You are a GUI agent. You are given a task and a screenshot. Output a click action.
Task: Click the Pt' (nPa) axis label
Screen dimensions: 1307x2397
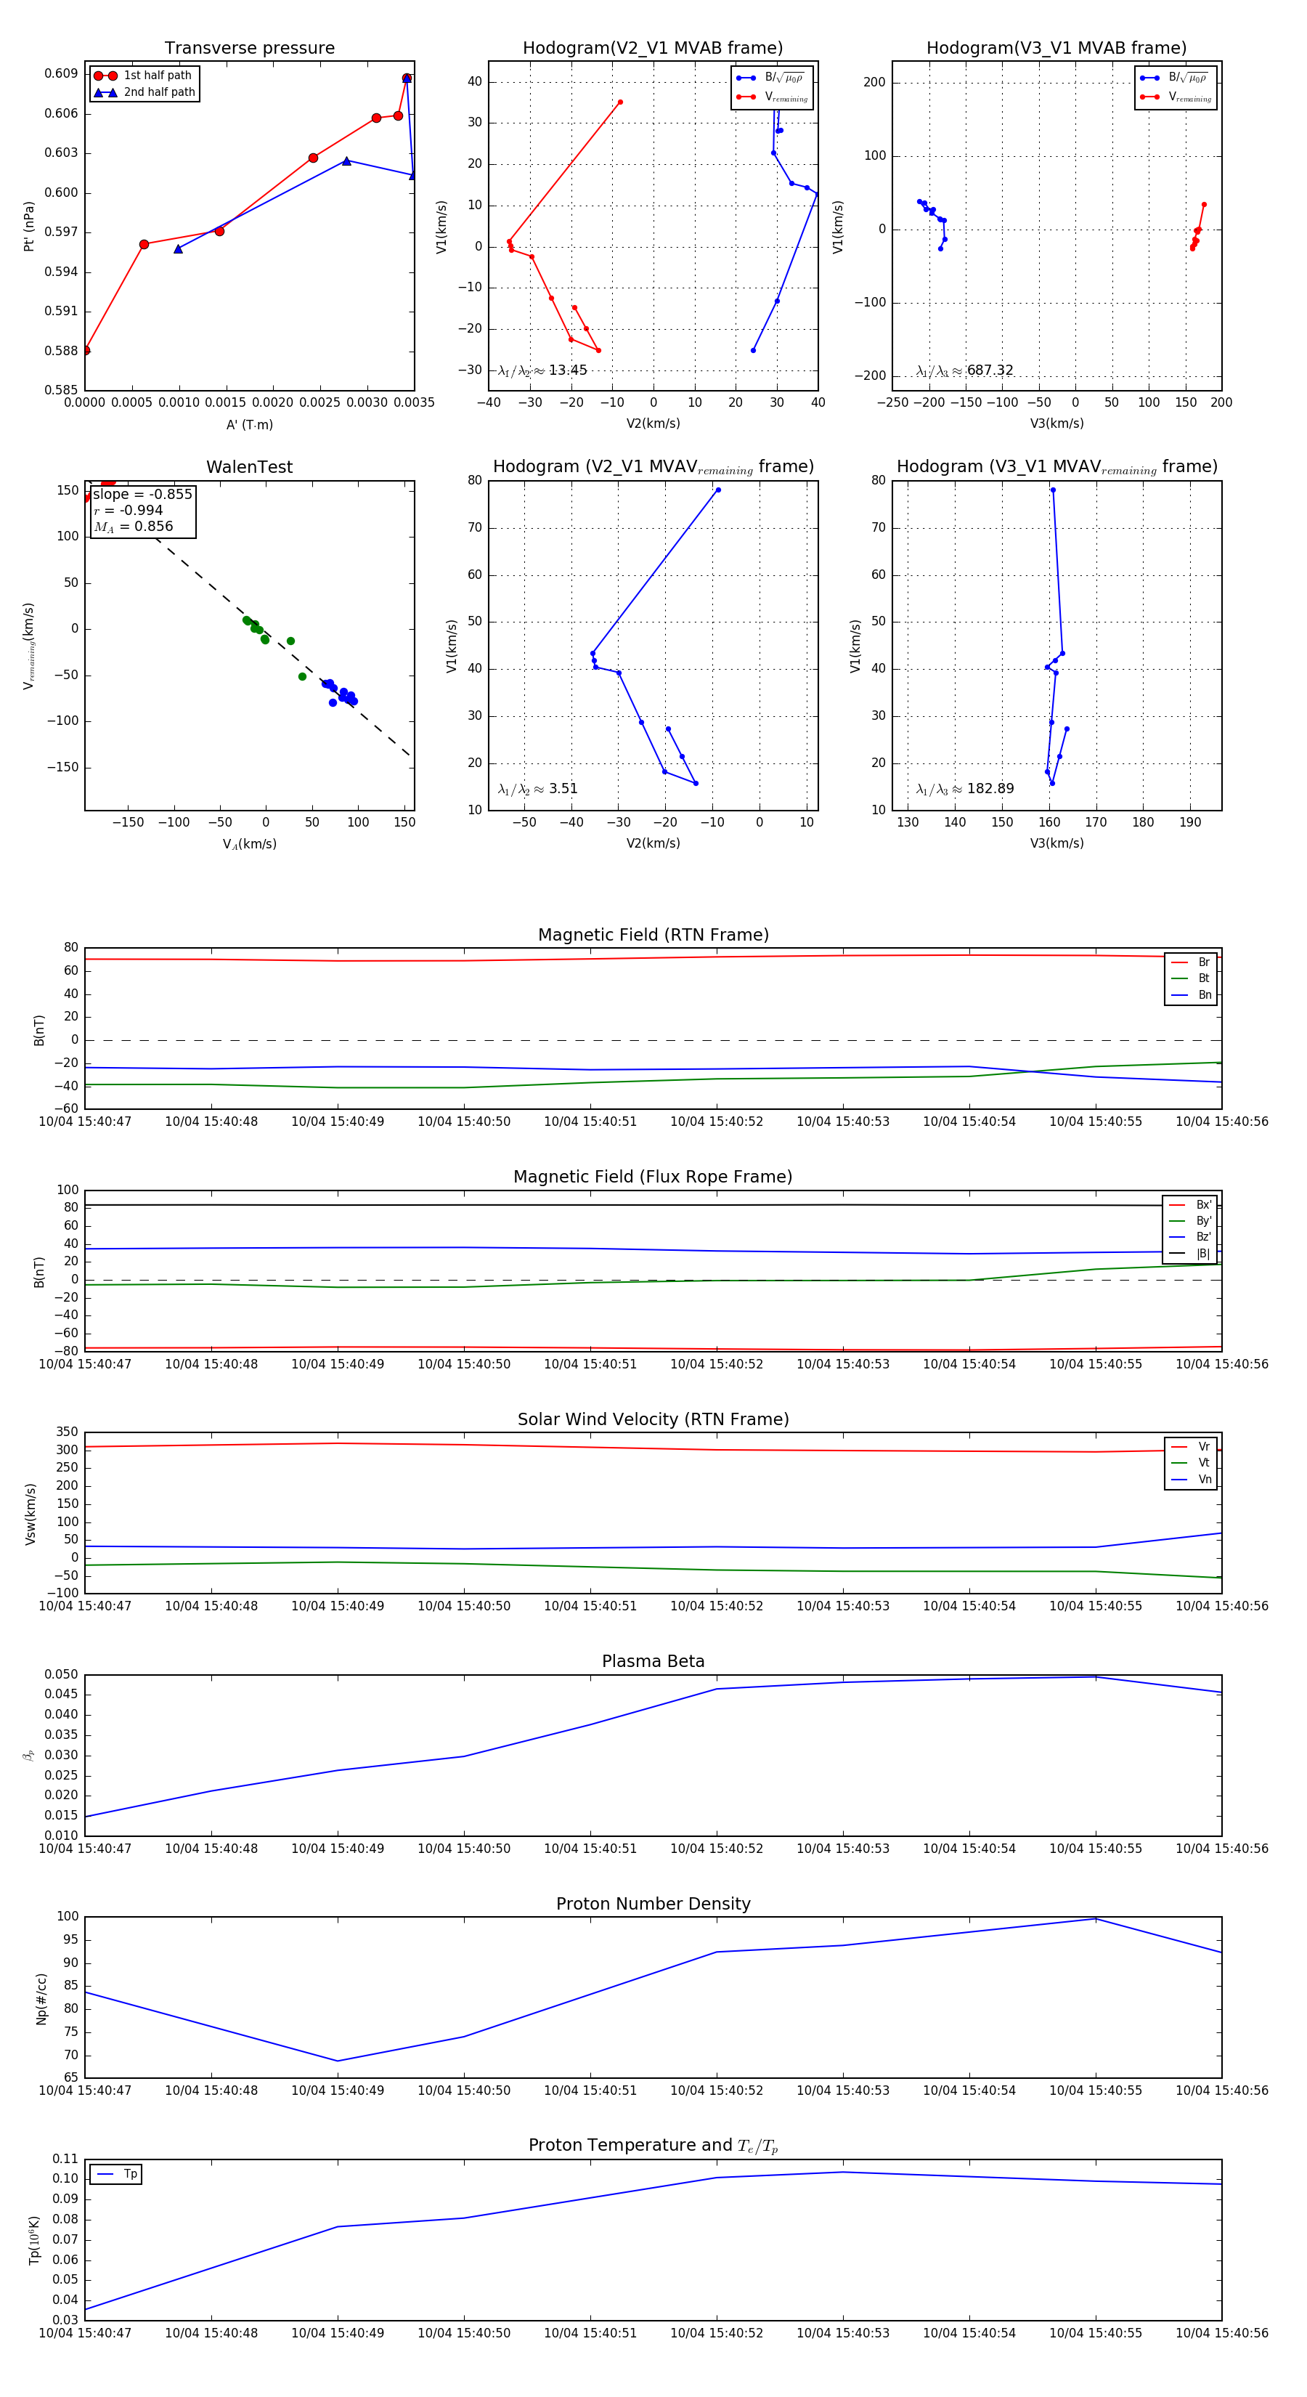tap(29, 226)
